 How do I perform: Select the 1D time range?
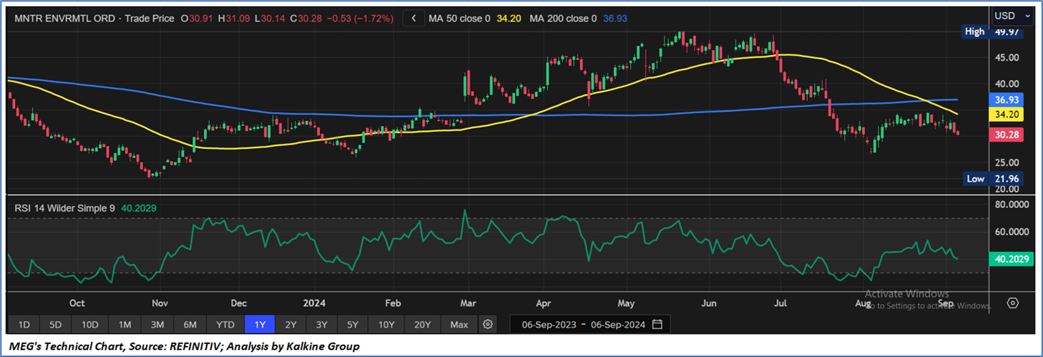[24, 324]
